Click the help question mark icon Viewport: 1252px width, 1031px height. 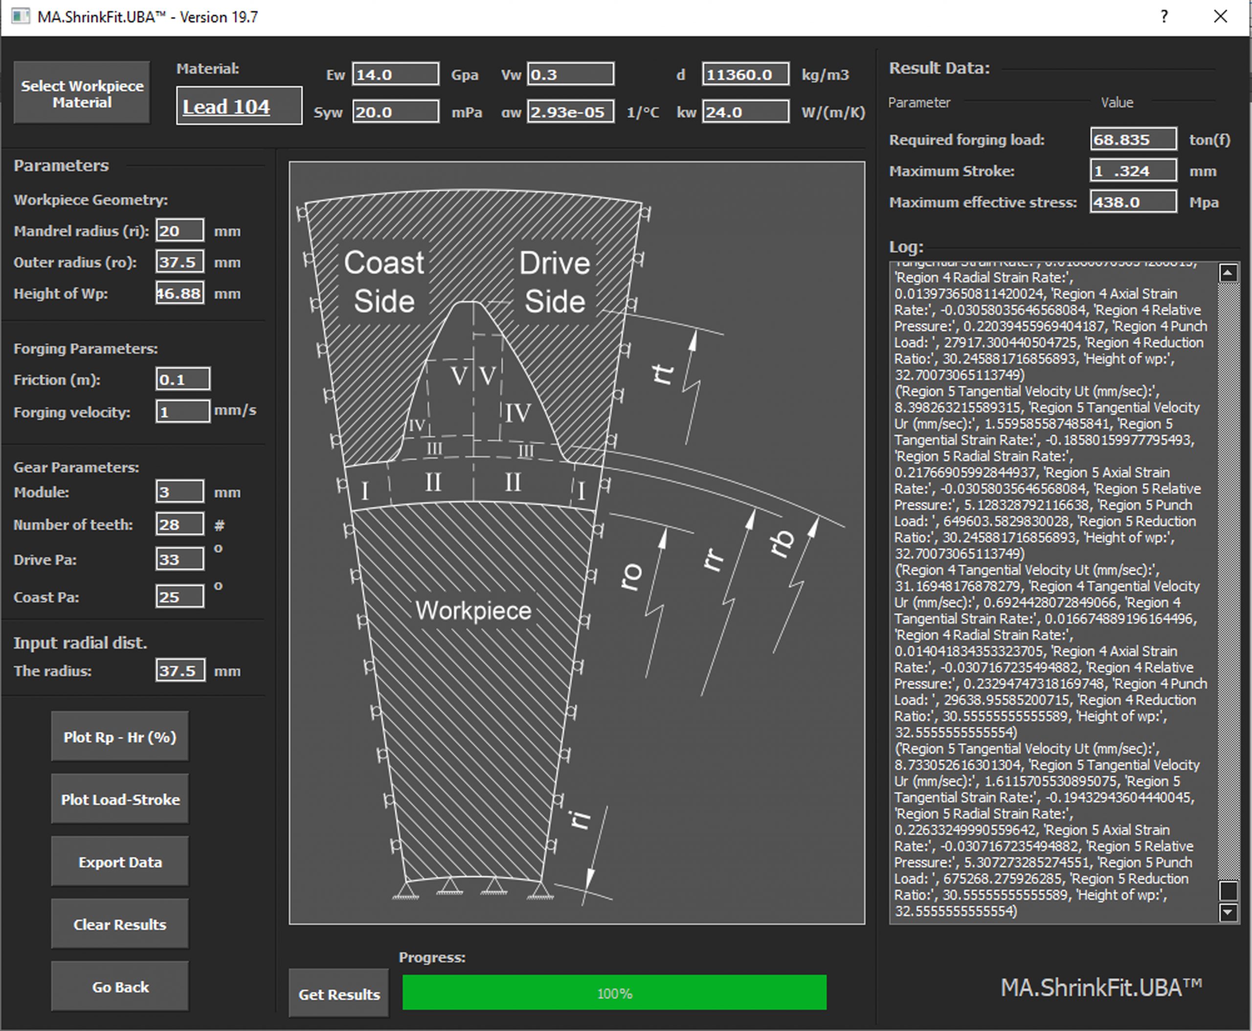(x=1164, y=17)
